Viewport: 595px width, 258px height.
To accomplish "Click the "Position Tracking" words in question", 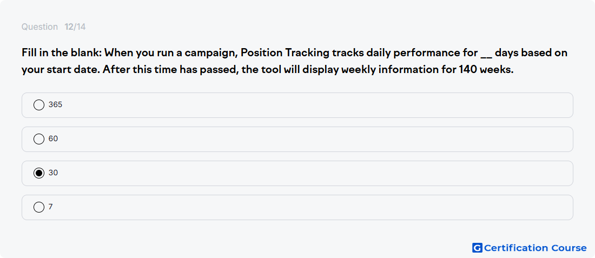I will [285, 53].
